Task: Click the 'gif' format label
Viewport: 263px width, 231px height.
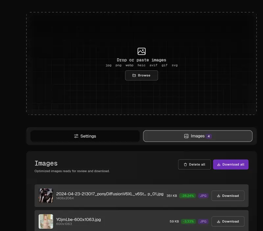Action: click(x=164, y=65)
